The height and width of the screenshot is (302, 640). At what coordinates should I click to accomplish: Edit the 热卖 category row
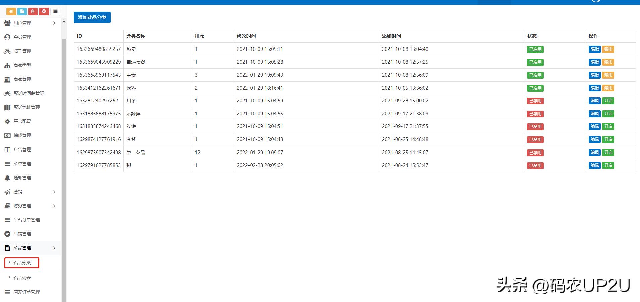click(595, 49)
